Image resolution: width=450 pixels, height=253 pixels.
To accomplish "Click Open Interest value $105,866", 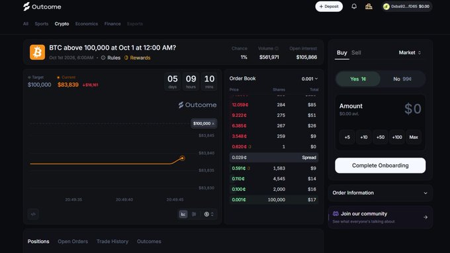I will [x=306, y=57].
